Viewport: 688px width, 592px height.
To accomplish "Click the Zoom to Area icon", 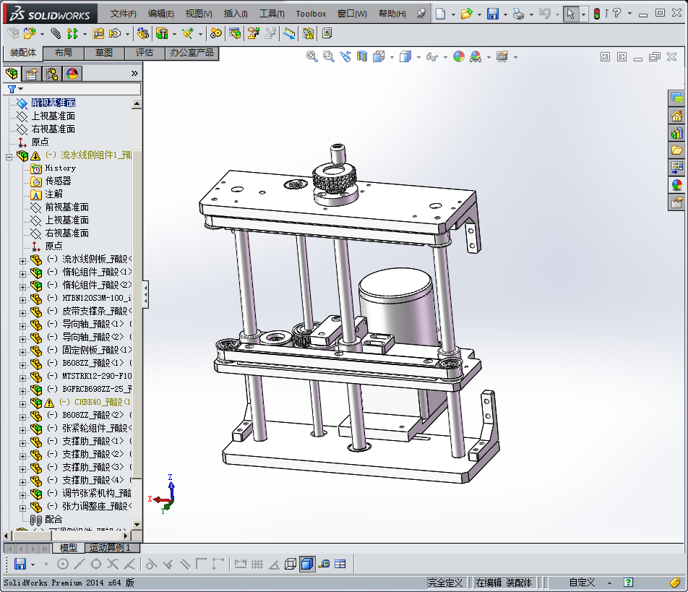I will click(x=329, y=56).
